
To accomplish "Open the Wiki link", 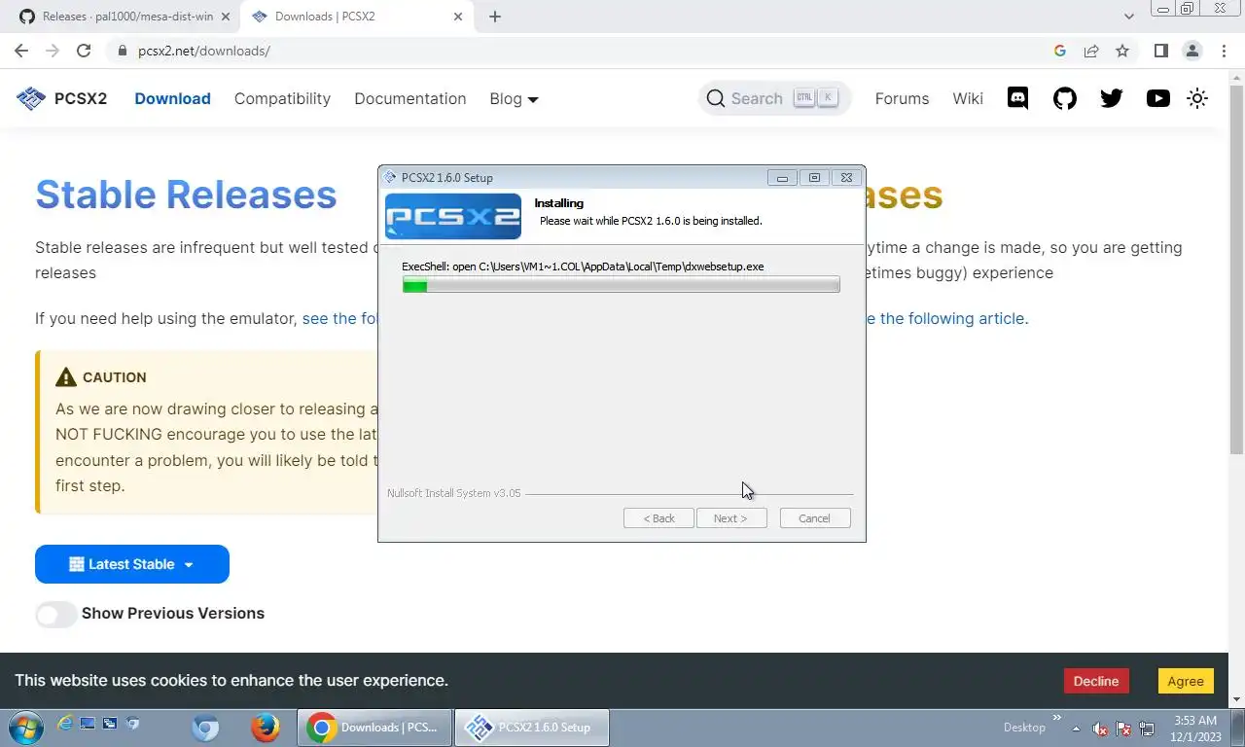I will tap(967, 98).
